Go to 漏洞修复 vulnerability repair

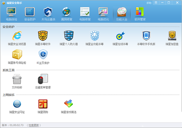67,14
